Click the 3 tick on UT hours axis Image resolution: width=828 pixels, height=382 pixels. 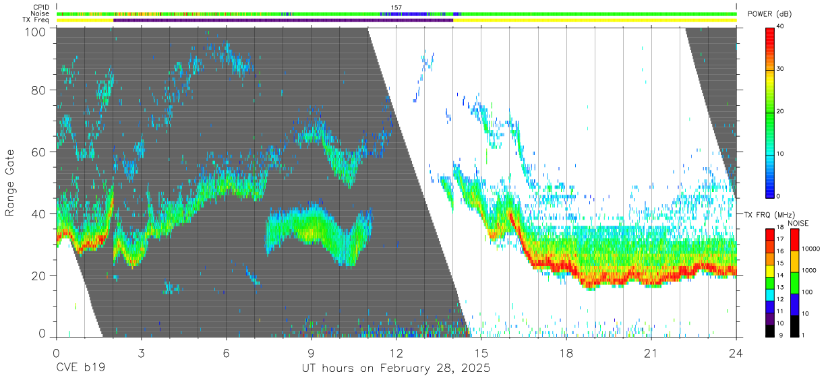click(x=141, y=353)
